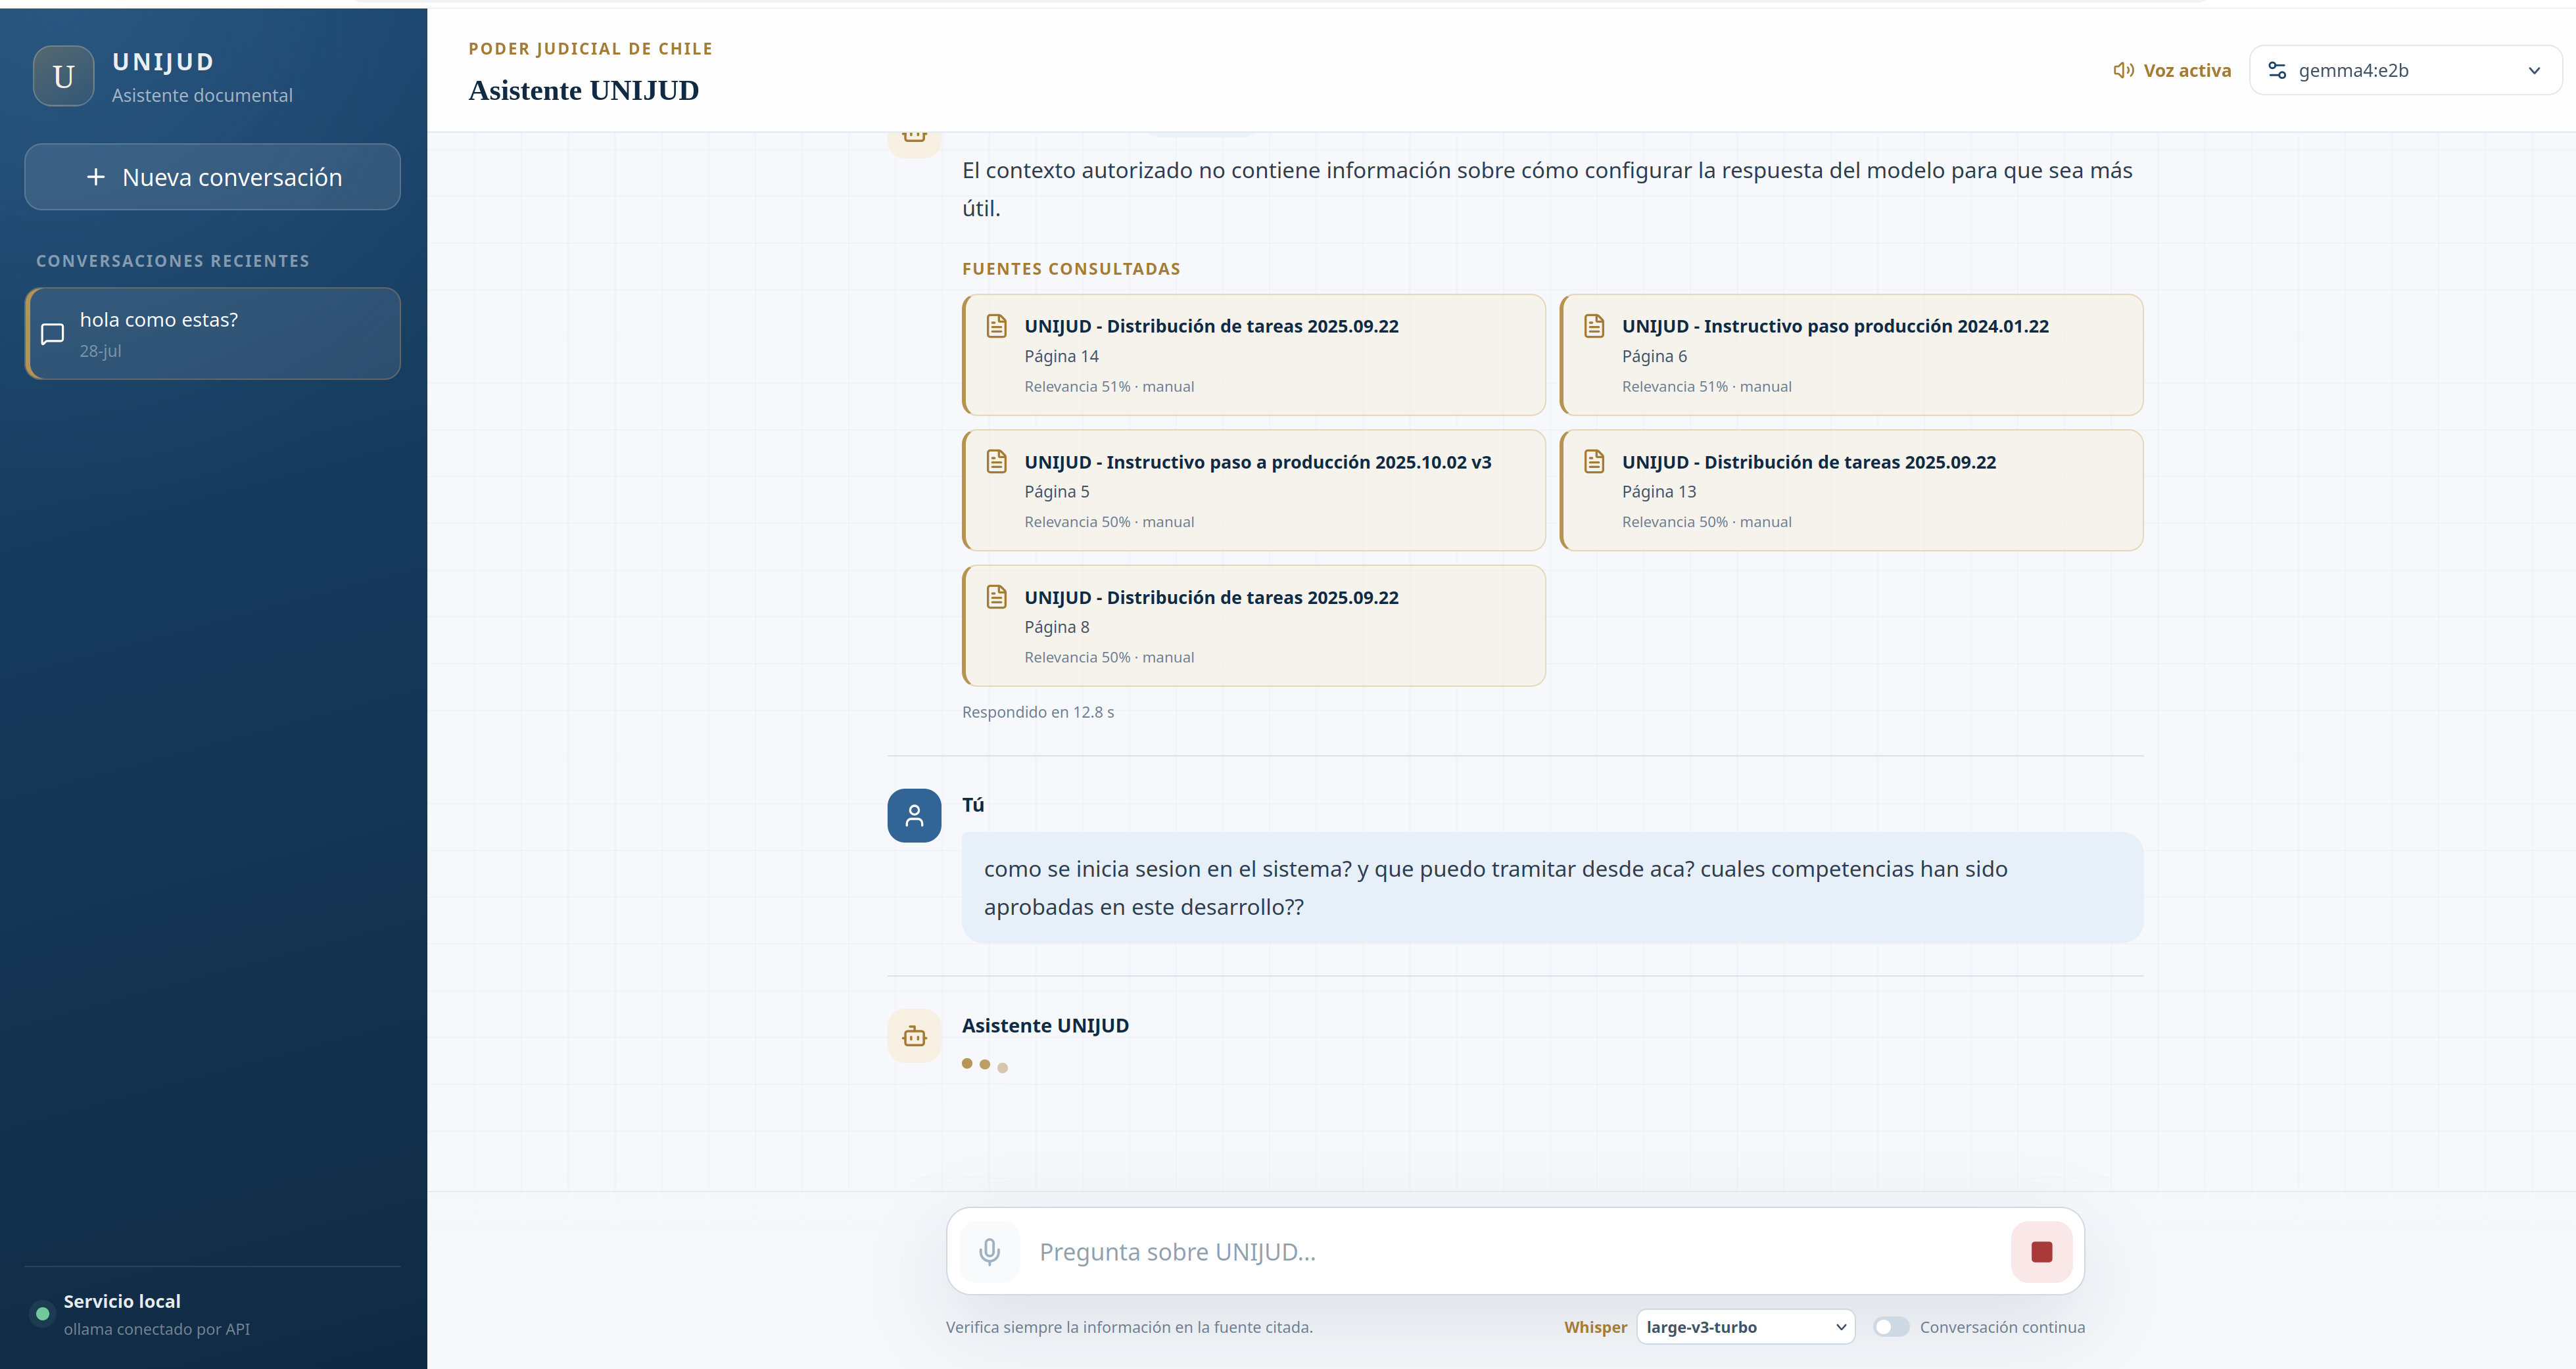
Task: Click the "Verifica siempre la información" notice
Action: [1129, 1327]
